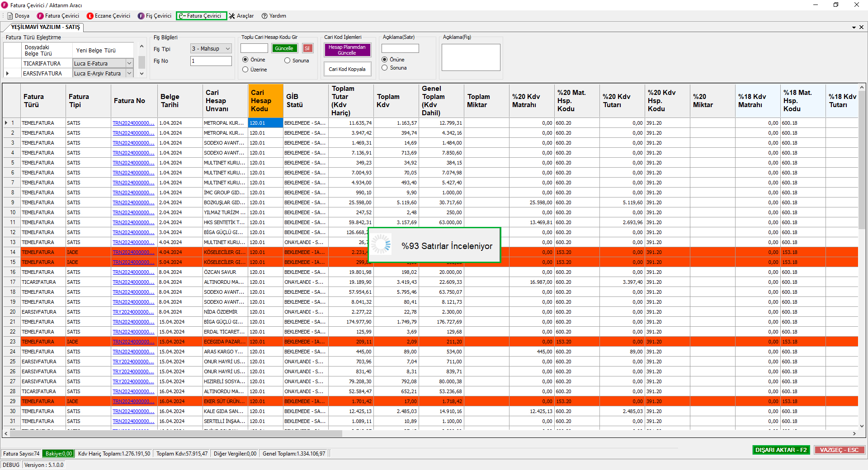Open the tab list dropdown arrow
This screenshot has width=868, height=470.
tap(854, 27)
